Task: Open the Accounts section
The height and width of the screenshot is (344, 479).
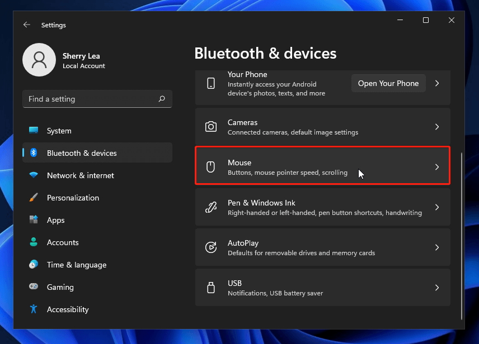Action: tap(97, 242)
